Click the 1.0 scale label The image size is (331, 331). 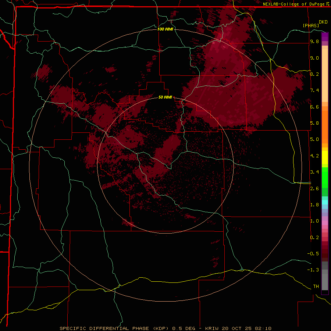point(314,221)
